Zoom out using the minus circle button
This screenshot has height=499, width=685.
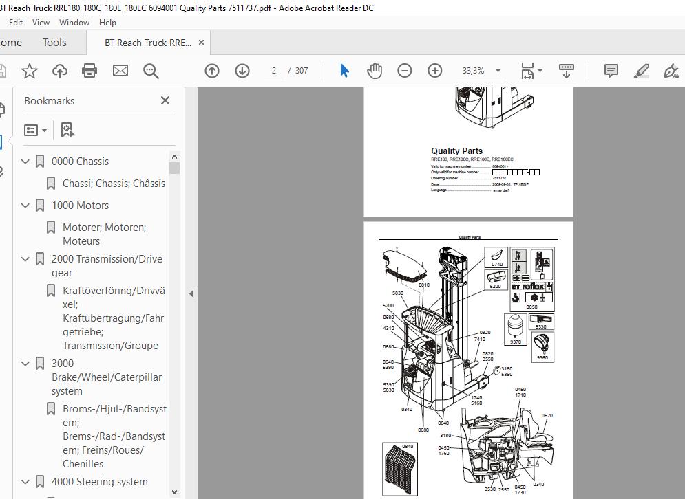point(405,71)
